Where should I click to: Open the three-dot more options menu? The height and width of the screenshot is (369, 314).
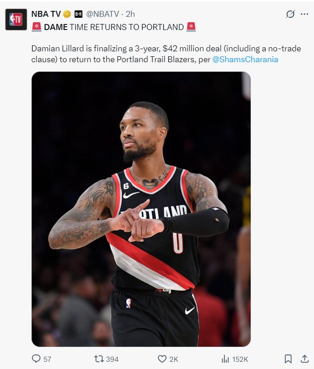[304, 14]
